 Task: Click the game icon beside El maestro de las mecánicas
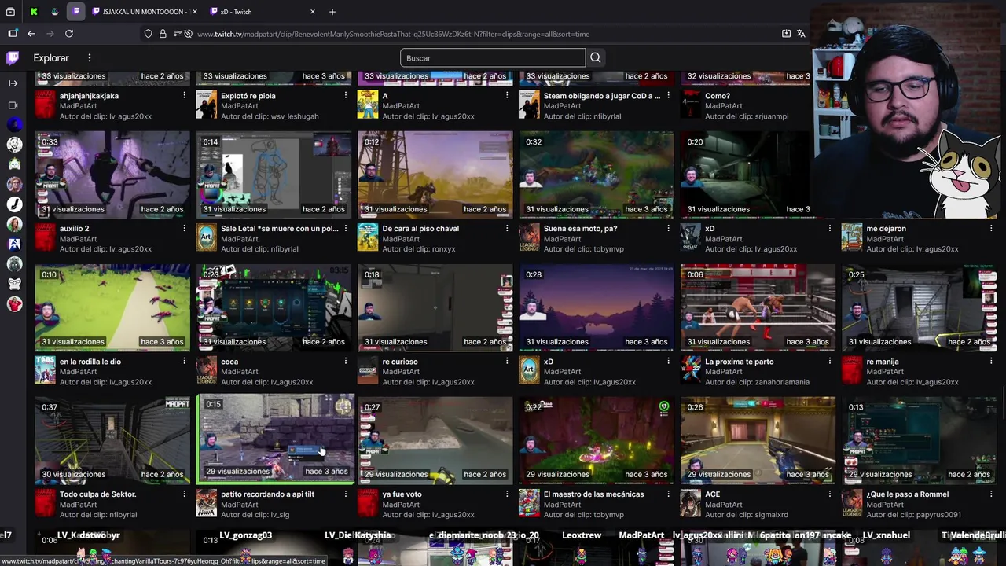[529, 503]
